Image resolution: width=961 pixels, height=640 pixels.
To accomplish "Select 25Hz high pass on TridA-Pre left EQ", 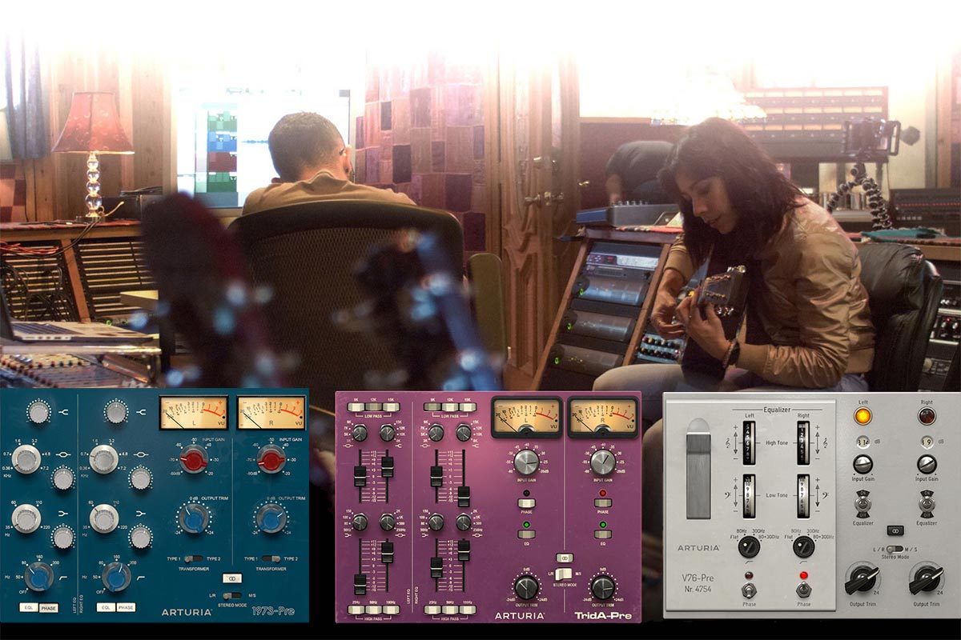I will pyautogui.click(x=356, y=610).
